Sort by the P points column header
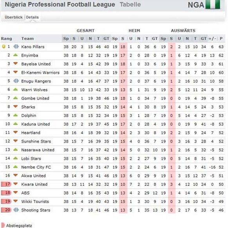This screenshot has height=228, width=228. tap(221, 38)
